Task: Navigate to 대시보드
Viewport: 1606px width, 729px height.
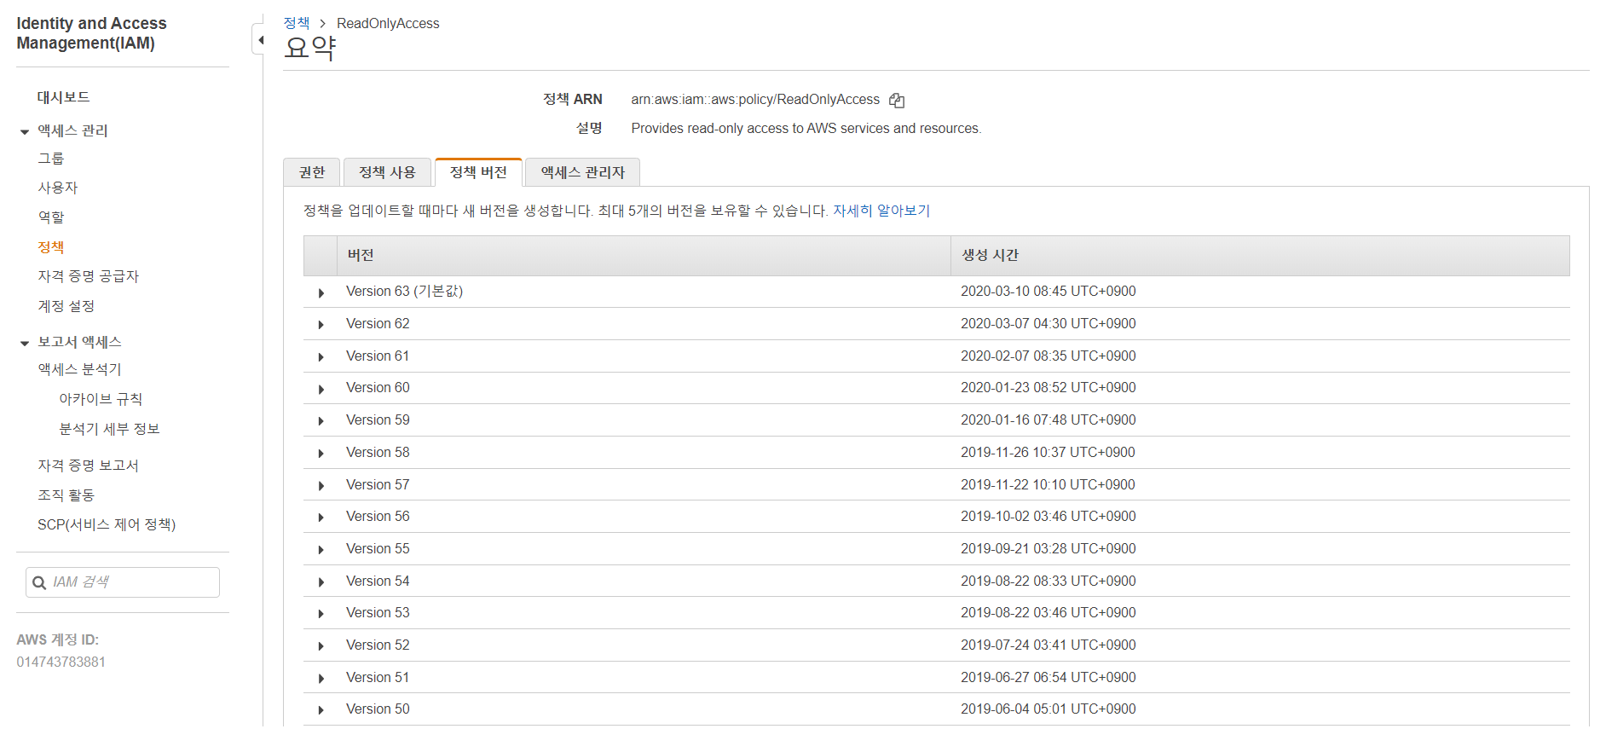Action: 63,97
